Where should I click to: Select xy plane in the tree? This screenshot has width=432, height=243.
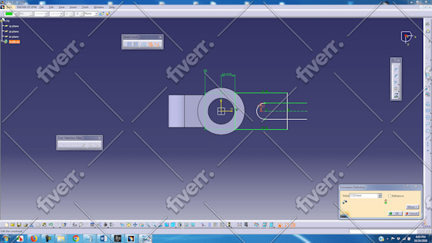[x=13, y=26]
